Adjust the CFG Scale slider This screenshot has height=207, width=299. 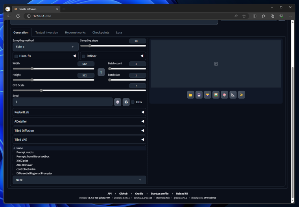[79, 90]
